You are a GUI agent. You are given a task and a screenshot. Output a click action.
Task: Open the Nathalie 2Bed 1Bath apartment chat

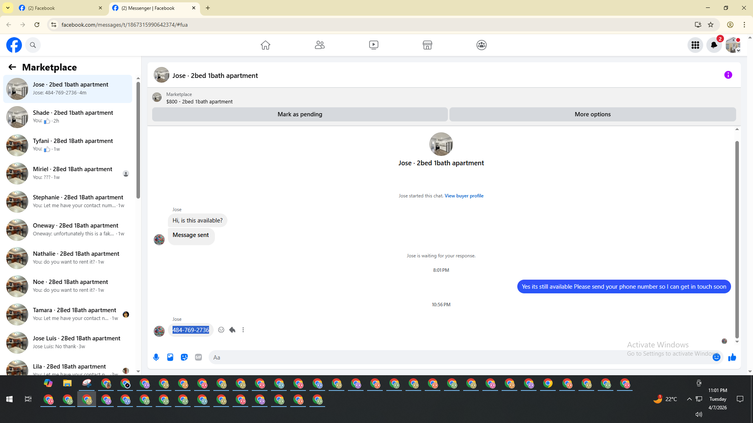tap(67, 258)
